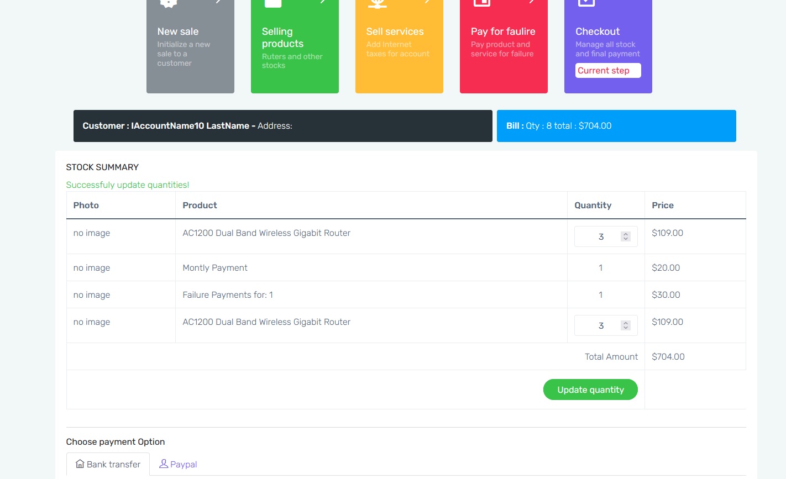Click the STOCK SUMMARY heading

pos(102,167)
